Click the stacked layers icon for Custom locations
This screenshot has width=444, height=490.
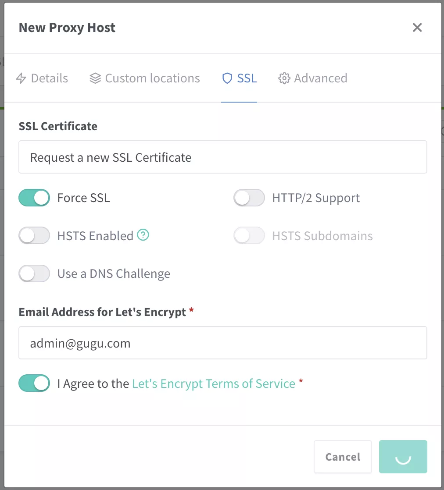click(x=95, y=78)
